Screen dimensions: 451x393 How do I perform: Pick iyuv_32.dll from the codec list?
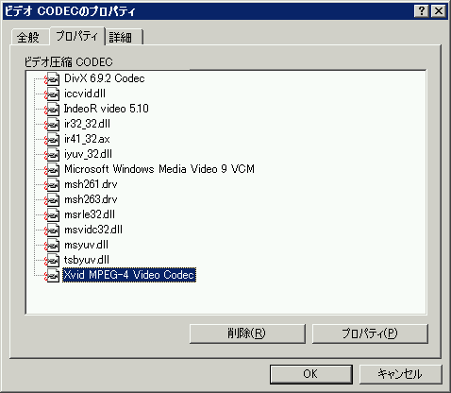pyautogui.click(x=88, y=154)
